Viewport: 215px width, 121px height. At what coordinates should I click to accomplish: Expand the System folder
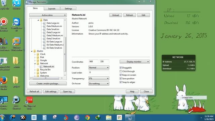(x=35, y=73)
